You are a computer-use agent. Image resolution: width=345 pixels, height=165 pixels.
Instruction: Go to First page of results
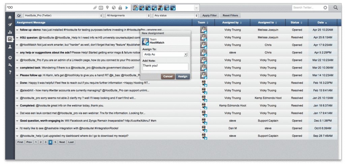[20, 142]
